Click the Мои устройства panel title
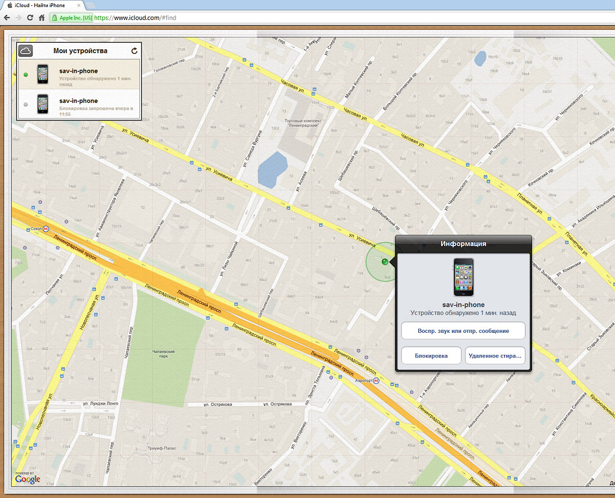Viewport: 615px width, 498px height. tap(80, 51)
